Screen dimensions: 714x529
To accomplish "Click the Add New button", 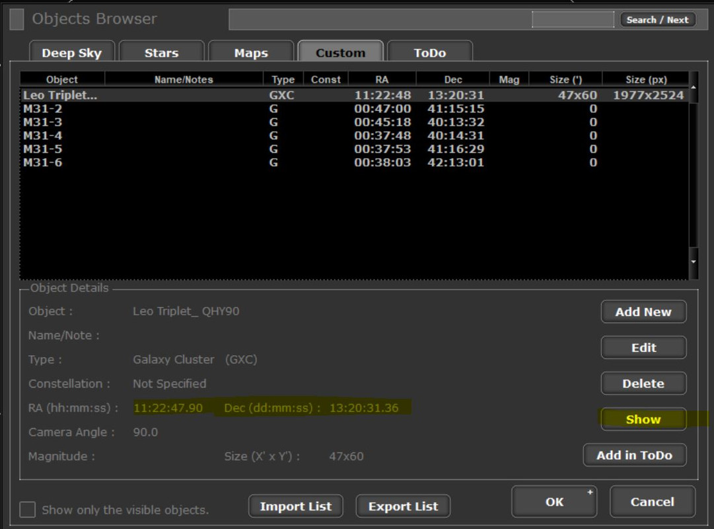I will [x=643, y=312].
